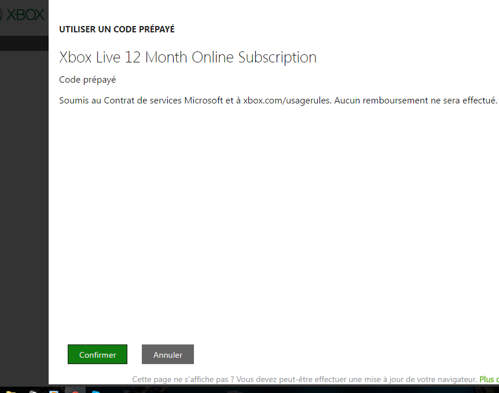
Task: Confirm the prepaid code redemption
Action: tap(97, 354)
